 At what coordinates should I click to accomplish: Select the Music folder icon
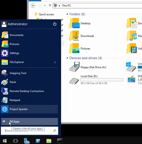click(132, 36)
